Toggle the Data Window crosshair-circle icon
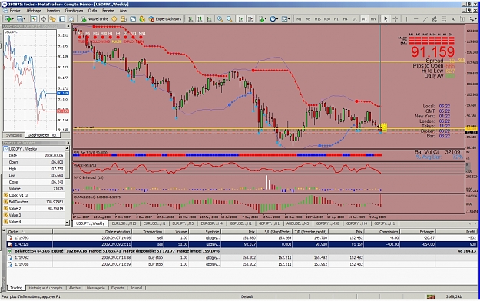The width and height of the screenshot is (480, 301). (x=44, y=19)
